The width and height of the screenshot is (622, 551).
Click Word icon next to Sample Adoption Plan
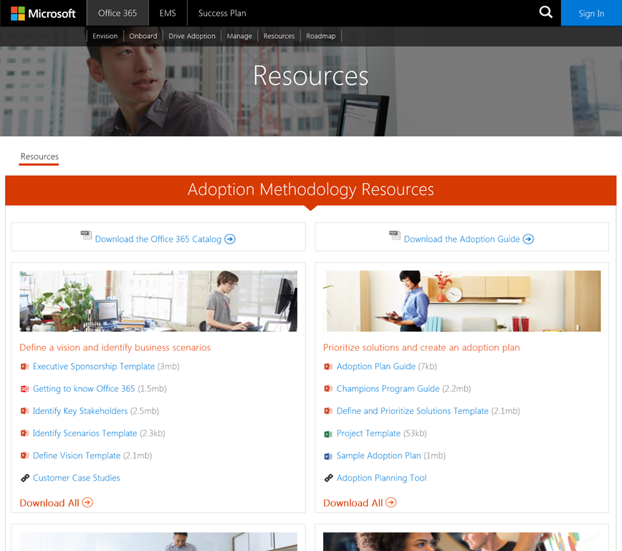coord(328,456)
